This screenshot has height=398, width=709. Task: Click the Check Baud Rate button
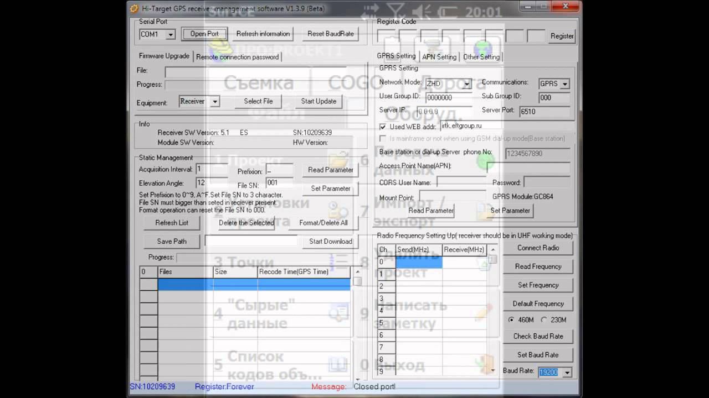538,336
